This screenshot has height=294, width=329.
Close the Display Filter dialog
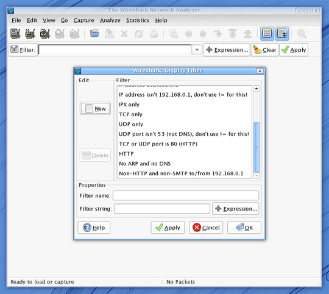(x=260, y=71)
